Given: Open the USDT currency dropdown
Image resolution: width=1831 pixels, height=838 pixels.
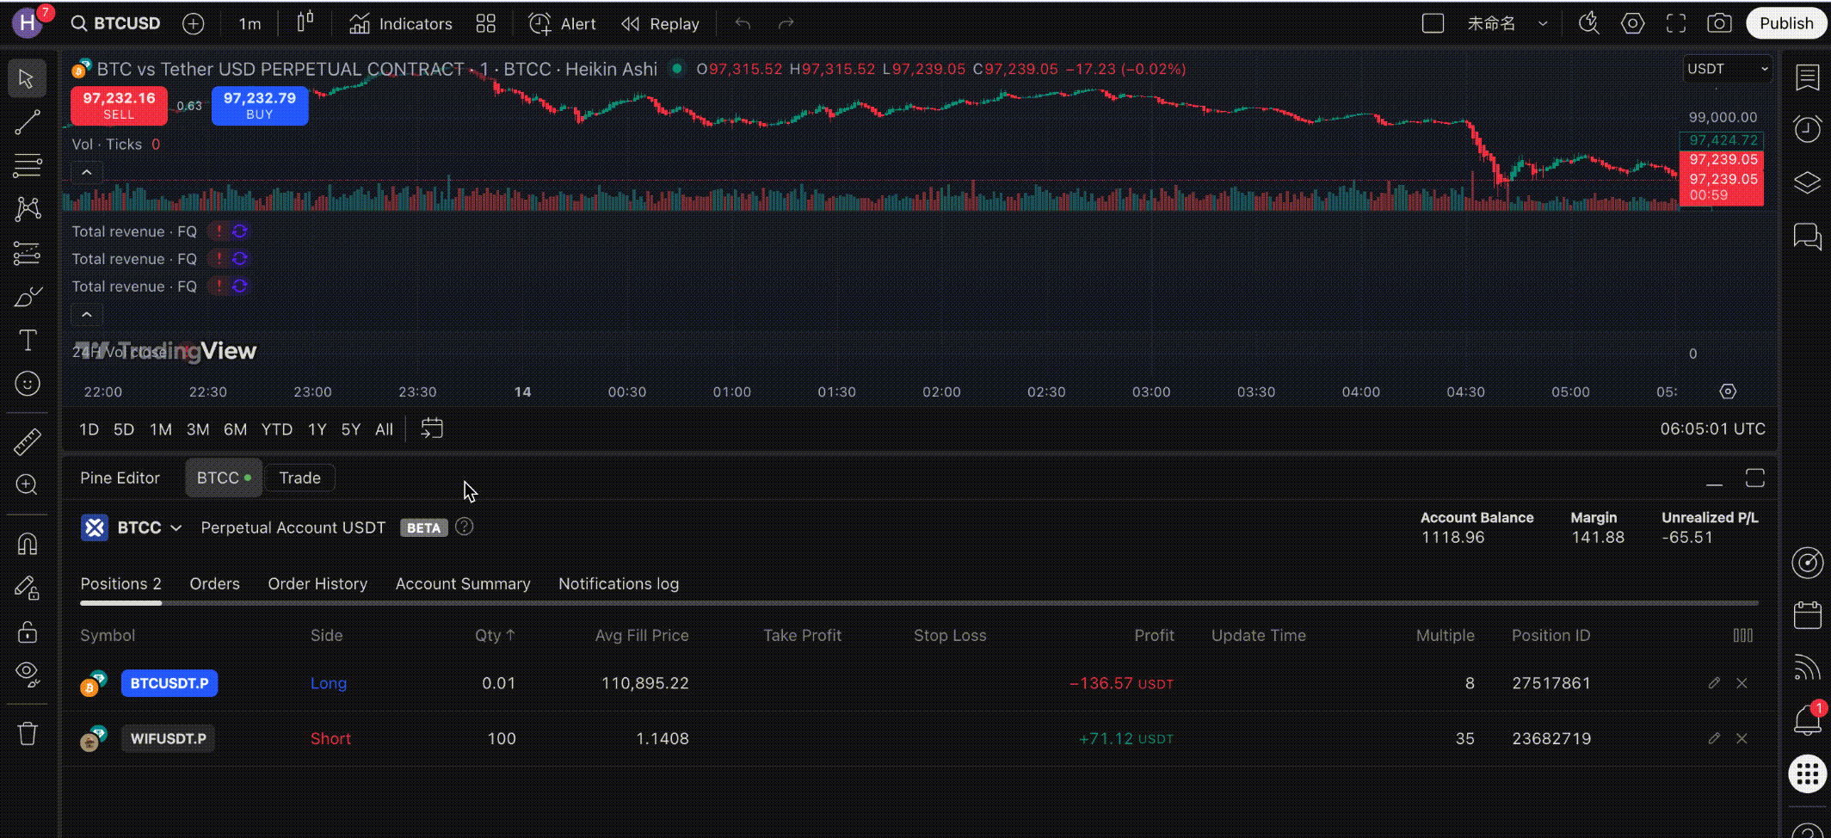Looking at the screenshot, I should pos(1727,69).
